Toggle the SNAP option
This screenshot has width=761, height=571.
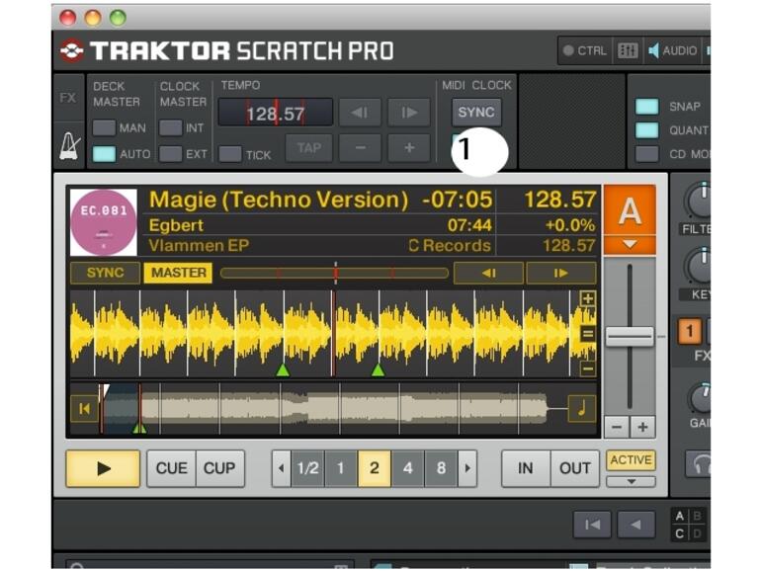click(647, 107)
